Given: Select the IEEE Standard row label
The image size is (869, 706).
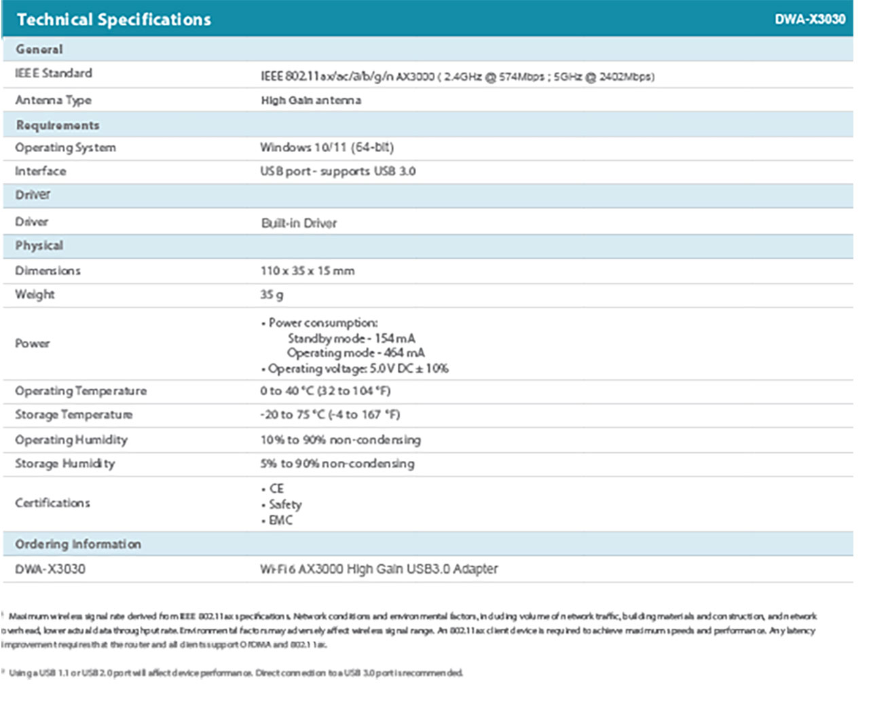Looking at the screenshot, I should (54, 73).
